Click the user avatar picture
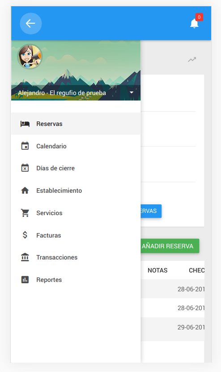Screen dimensions: 221x372 click(x=30, y=56)
